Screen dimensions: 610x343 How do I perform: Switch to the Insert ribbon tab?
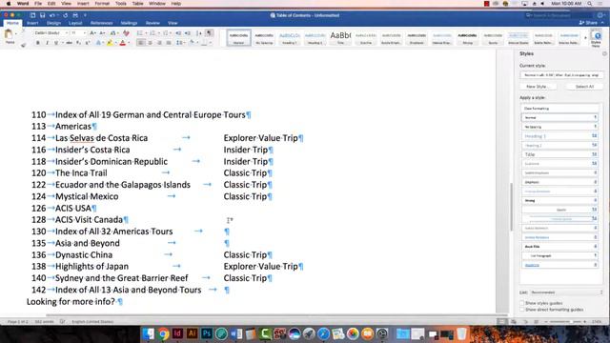(x=32, y=23)
